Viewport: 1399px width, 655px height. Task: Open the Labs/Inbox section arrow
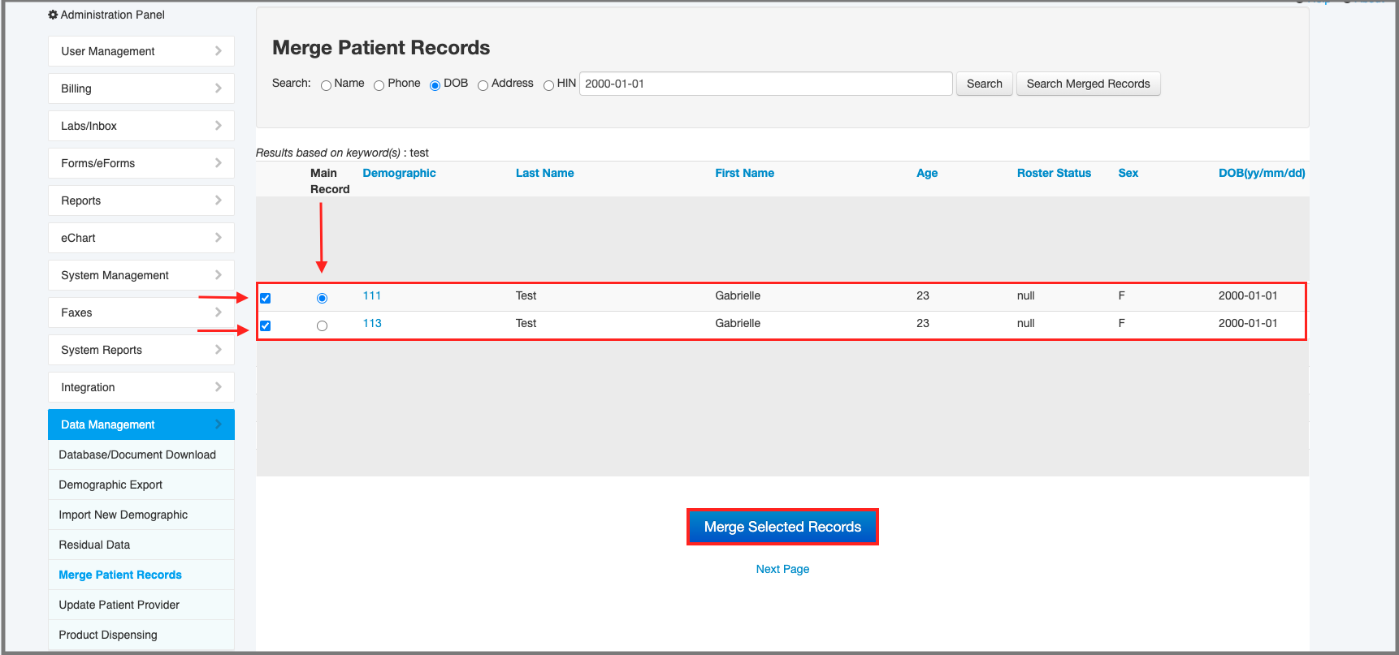click(218, 126)
